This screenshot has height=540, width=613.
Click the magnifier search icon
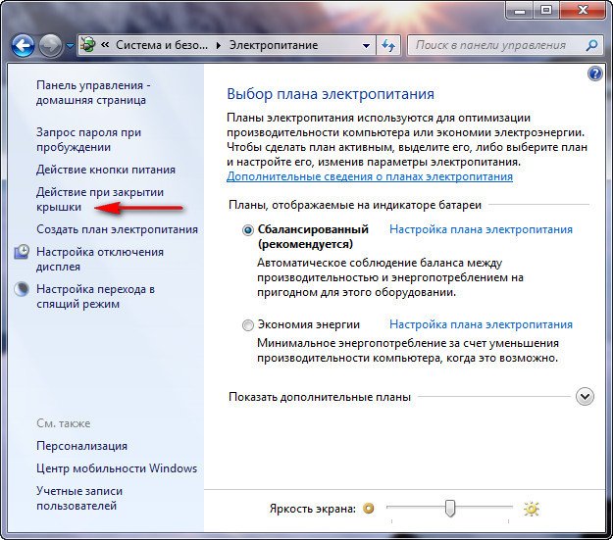coord(591,45)
